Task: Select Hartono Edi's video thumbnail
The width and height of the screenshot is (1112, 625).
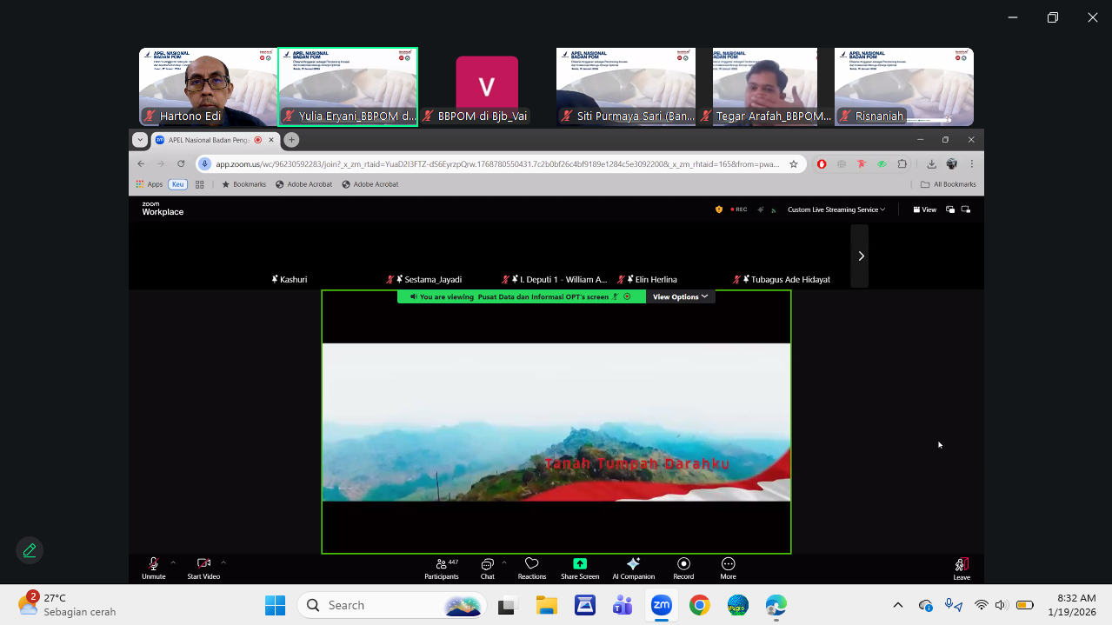Action: [x=208, y=87]
